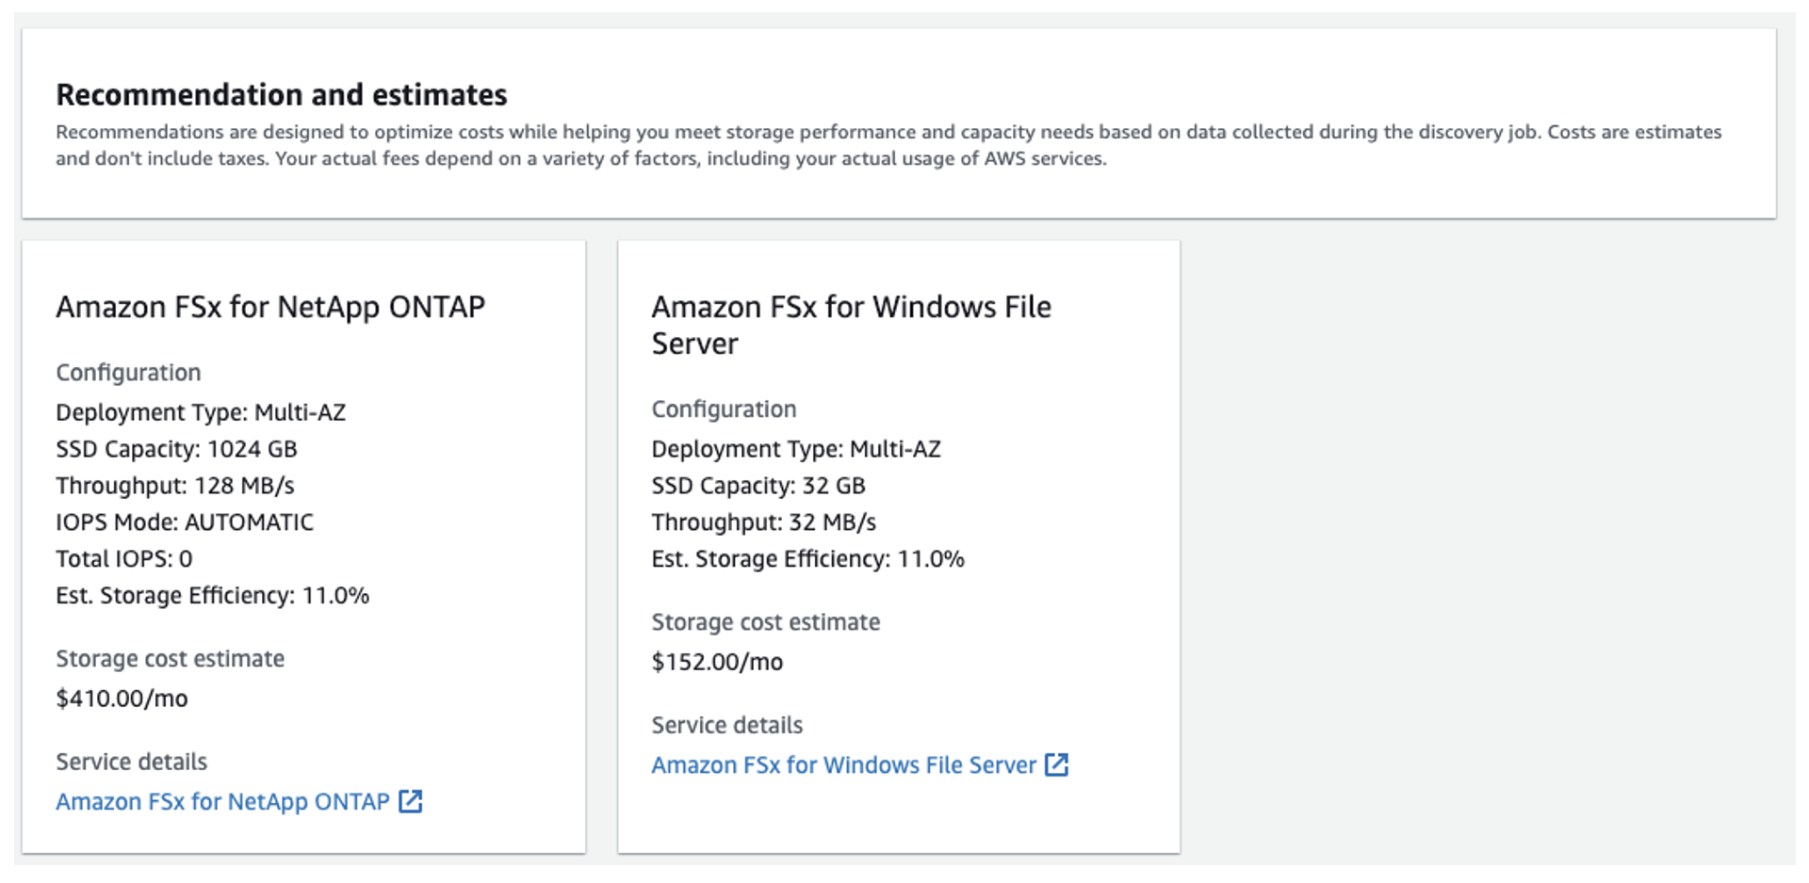The image size is (1809, 883).
Task: Select the Amazon FSx for NetApp ONTAP card
Action: 303,546
